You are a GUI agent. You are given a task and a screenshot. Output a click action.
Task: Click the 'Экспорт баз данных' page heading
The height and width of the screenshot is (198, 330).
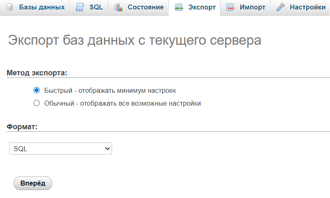click(x=134, y=40)
